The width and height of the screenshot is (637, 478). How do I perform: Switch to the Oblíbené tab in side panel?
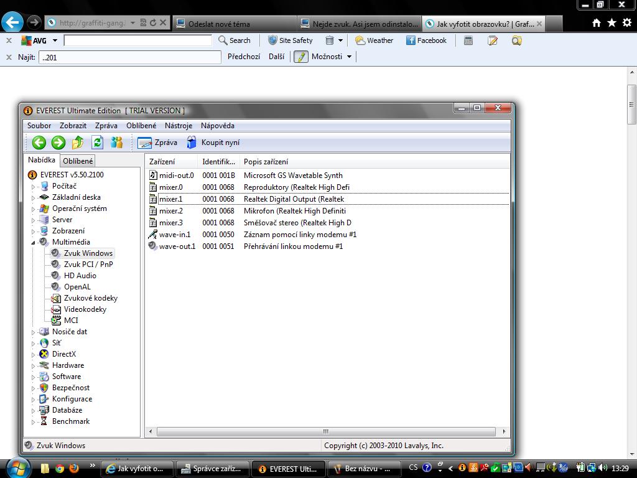pyautogui.click(x=78, y=161)
